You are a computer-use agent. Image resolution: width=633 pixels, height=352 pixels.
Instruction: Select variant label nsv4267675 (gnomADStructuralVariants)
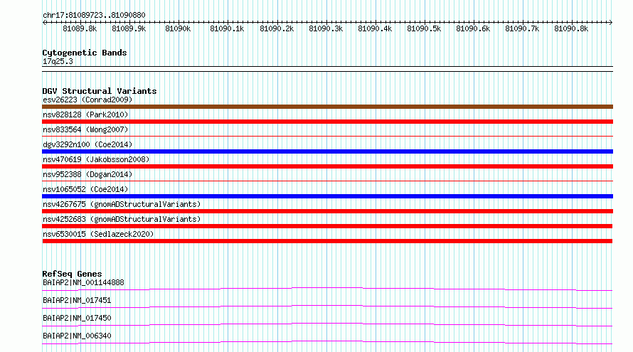[122, 204]
